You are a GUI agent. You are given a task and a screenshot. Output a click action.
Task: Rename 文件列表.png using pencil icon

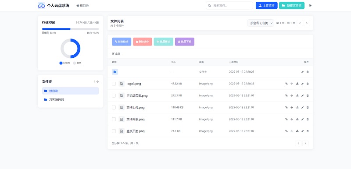tap(302, 119)
